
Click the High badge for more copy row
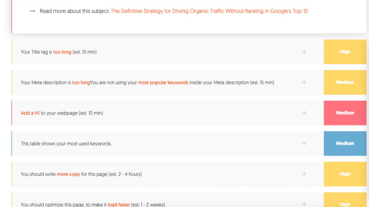pyautogui.click(x=345, y=174)
